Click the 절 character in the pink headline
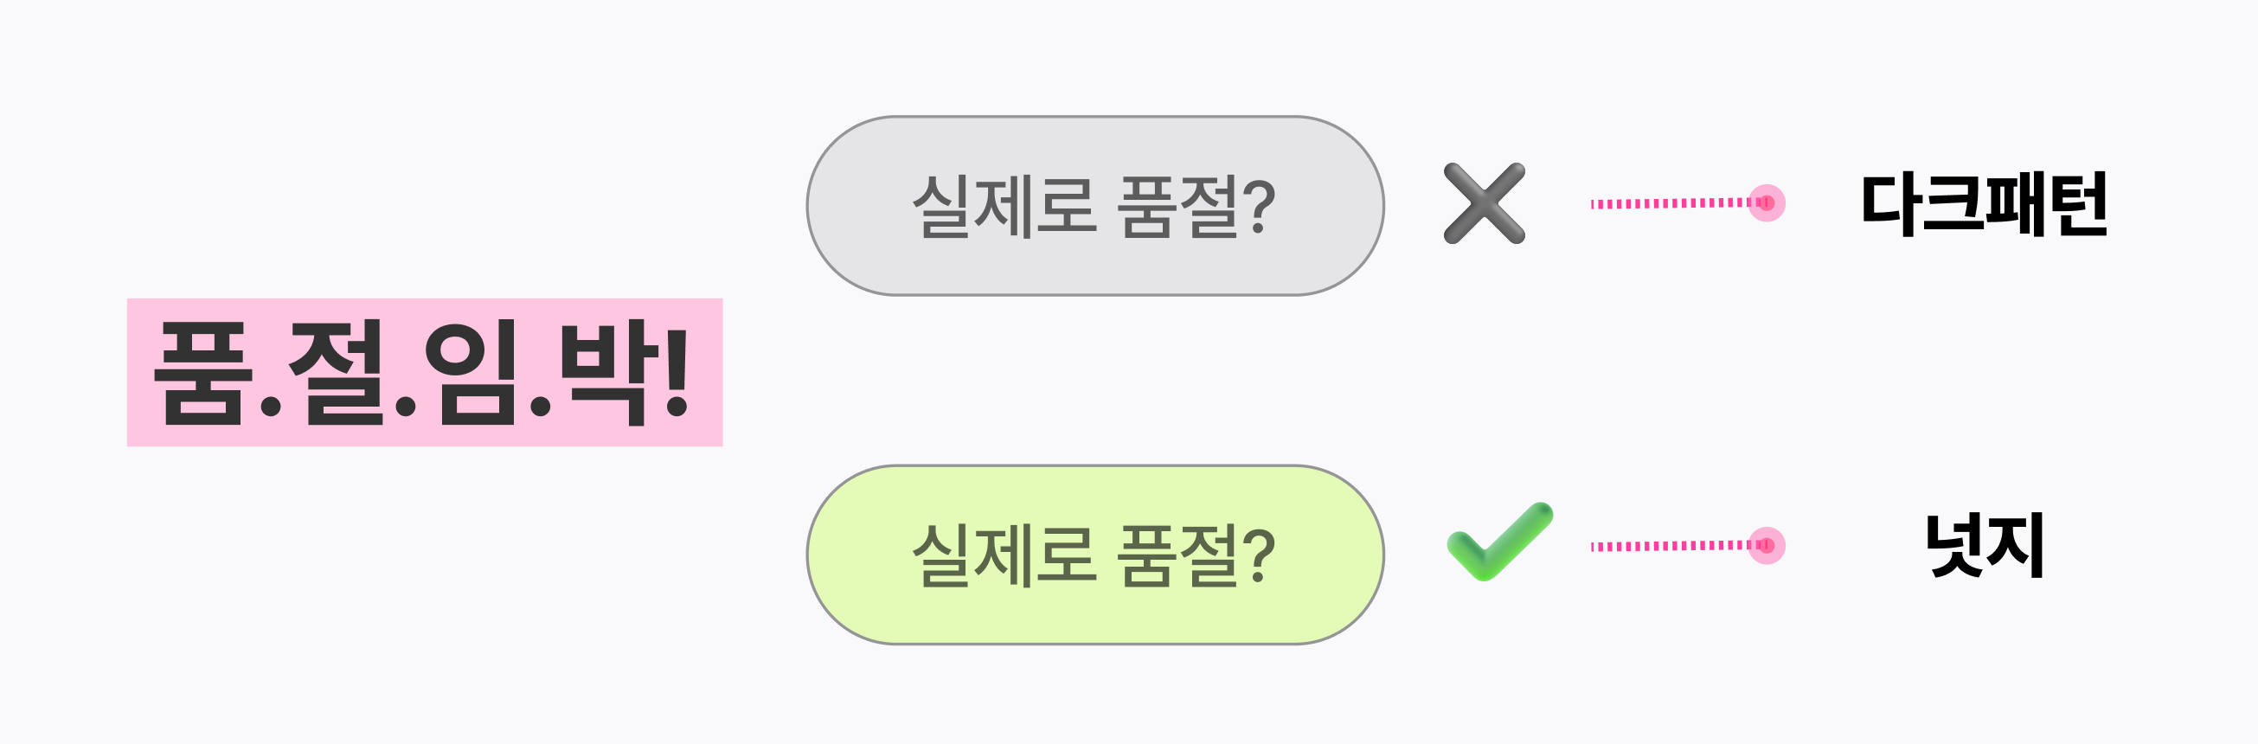Viewport: 2258px width, 744px height. pos(337,373)
